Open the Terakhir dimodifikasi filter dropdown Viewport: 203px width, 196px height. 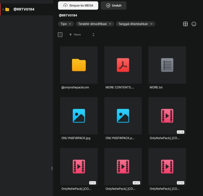pyautogui.click(x=95, y=24)
